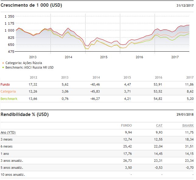Click the 29/01/2018 date label
This screenshot has width=196, height=180.
pyautogui.click(x=185, y=115)
